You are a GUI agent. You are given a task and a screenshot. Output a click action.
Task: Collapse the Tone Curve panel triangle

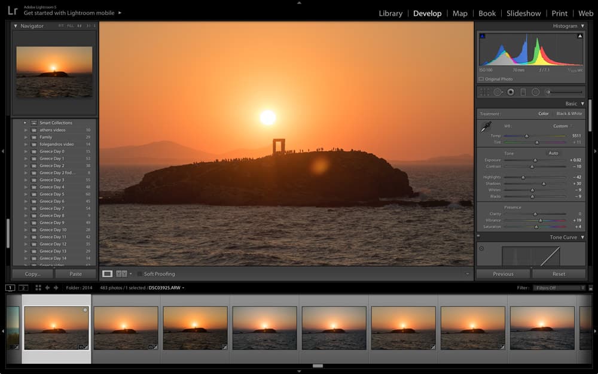click(x=582, y=237)
